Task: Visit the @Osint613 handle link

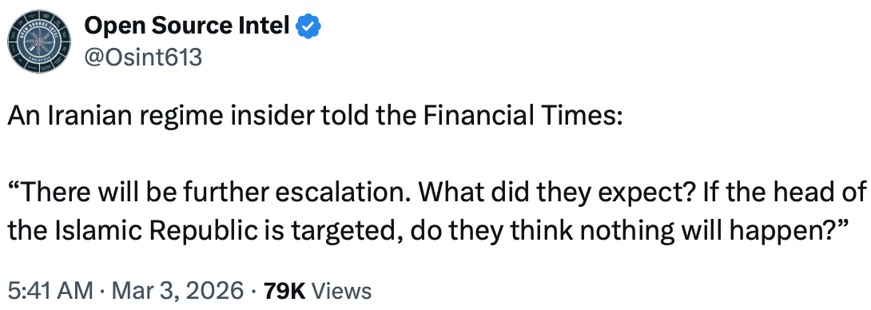Action: [142, 56]
